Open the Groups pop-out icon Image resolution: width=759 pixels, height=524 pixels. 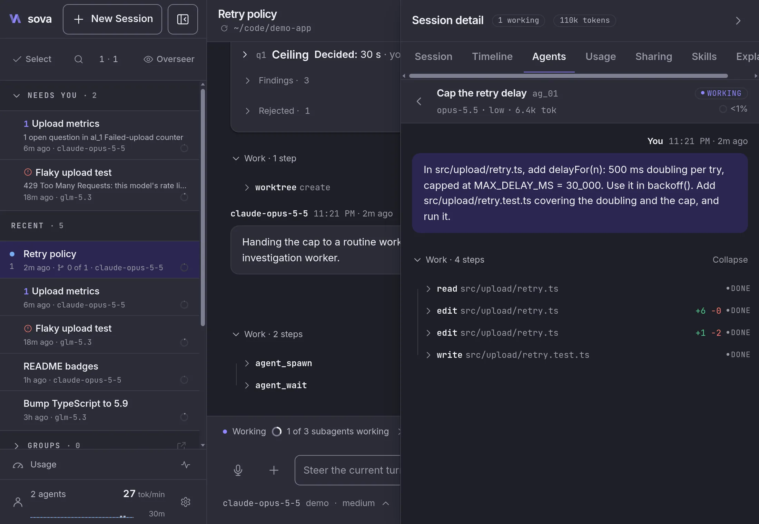pyautogui.click(x=181, y=445)
